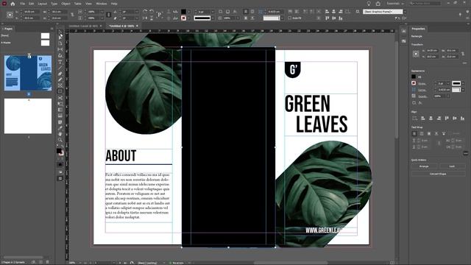Toggle constrain proportions for width and height
Image resolution: width=471 pixels, height=265 pixels.
coord(72,15)
